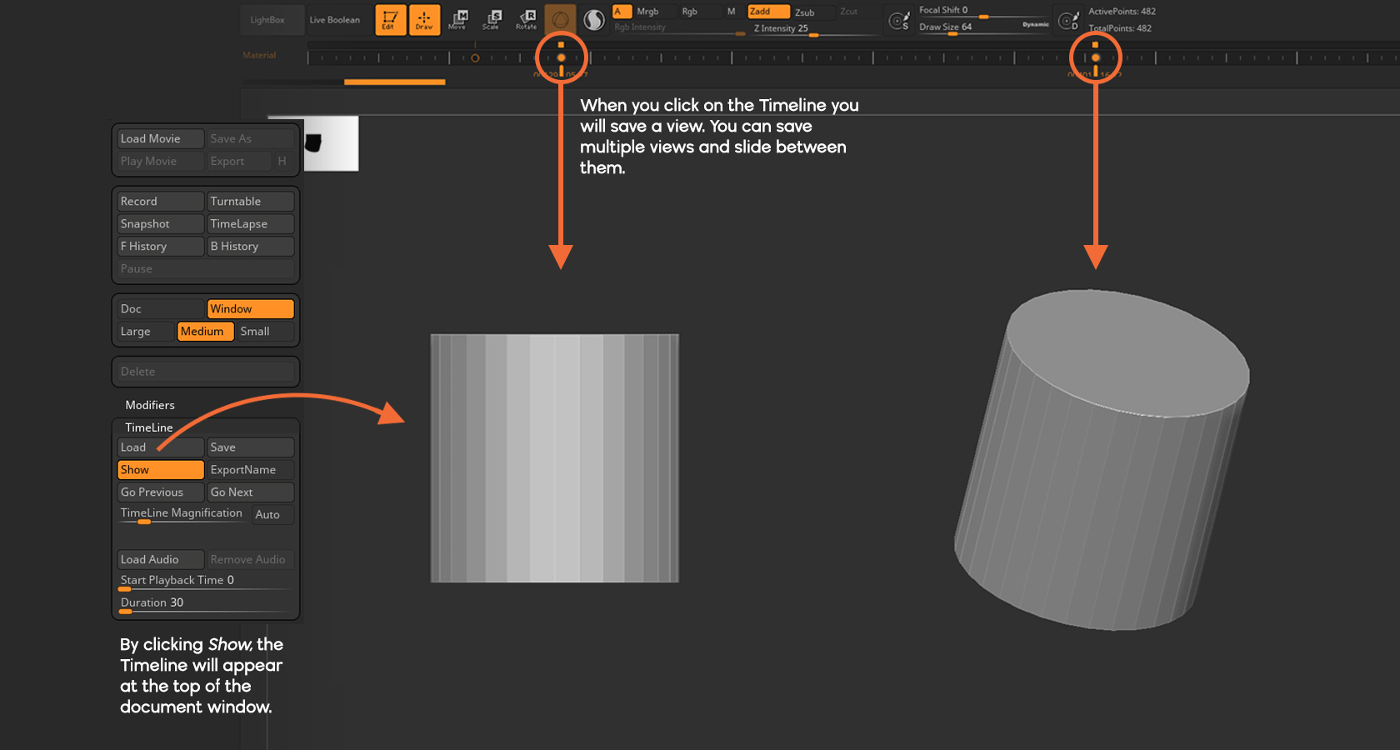The height and width of the screenshot is (750, 1400).
Task: Click the first circled timeline keyframe marker
Action: pos(561,57)
